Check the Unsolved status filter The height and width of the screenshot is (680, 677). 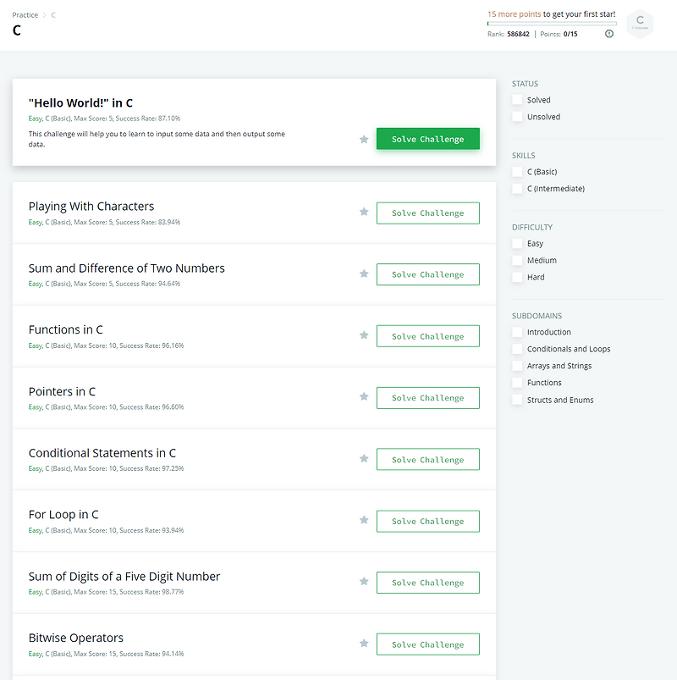pyautogui.click(x=517, y=116)
